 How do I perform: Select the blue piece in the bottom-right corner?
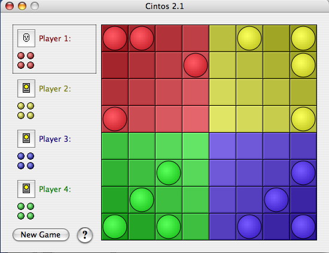pyautogui.click(x=303, y=227)
